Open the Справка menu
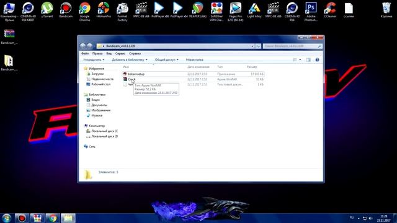Screen dimensions: 397x223 (x=135, y=53)
